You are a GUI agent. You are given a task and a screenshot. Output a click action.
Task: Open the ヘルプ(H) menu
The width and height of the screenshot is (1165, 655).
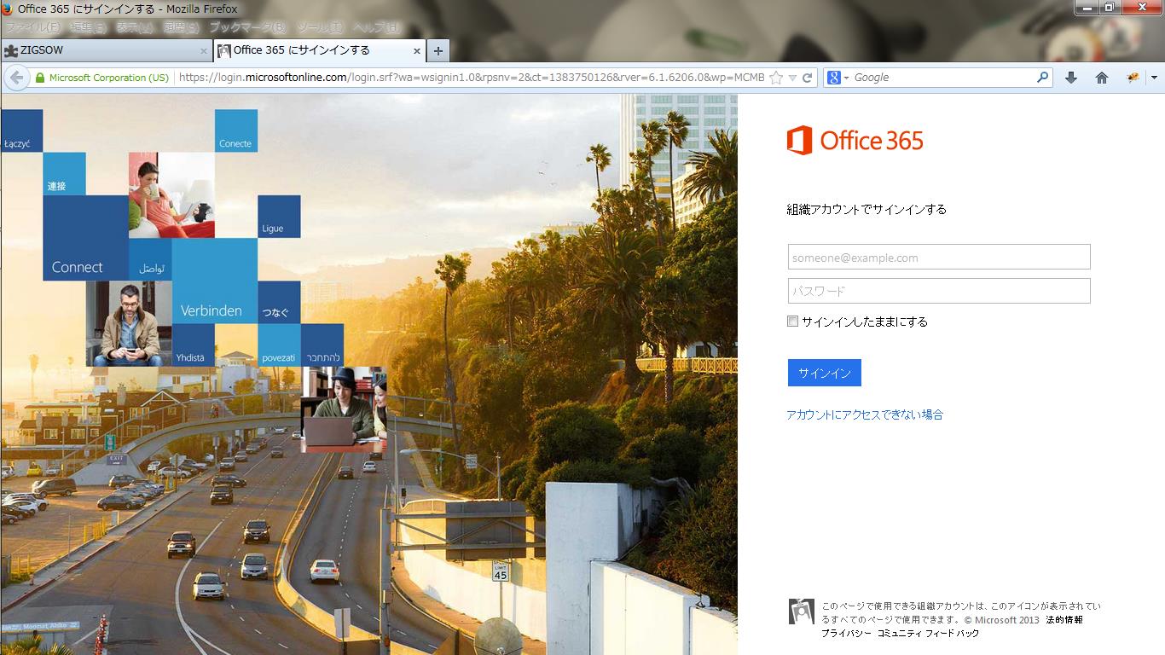tap(375, 28)
